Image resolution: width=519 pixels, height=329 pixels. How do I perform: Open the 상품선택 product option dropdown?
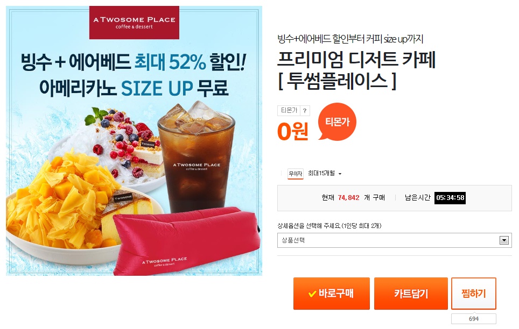tap(394, 240)
